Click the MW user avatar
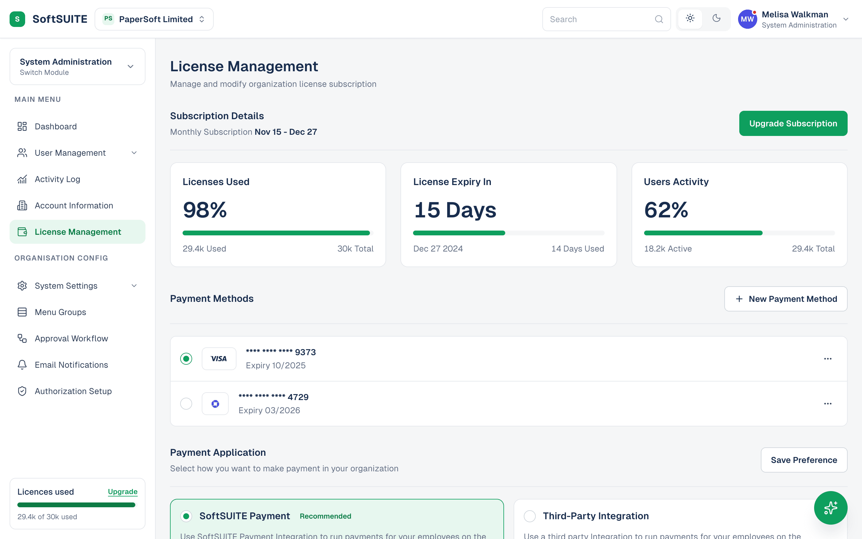This screenshot has height=539, width=862. [x=747, y=19]
